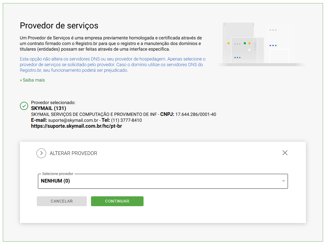Click the Provedor de serviços heading

59,26
